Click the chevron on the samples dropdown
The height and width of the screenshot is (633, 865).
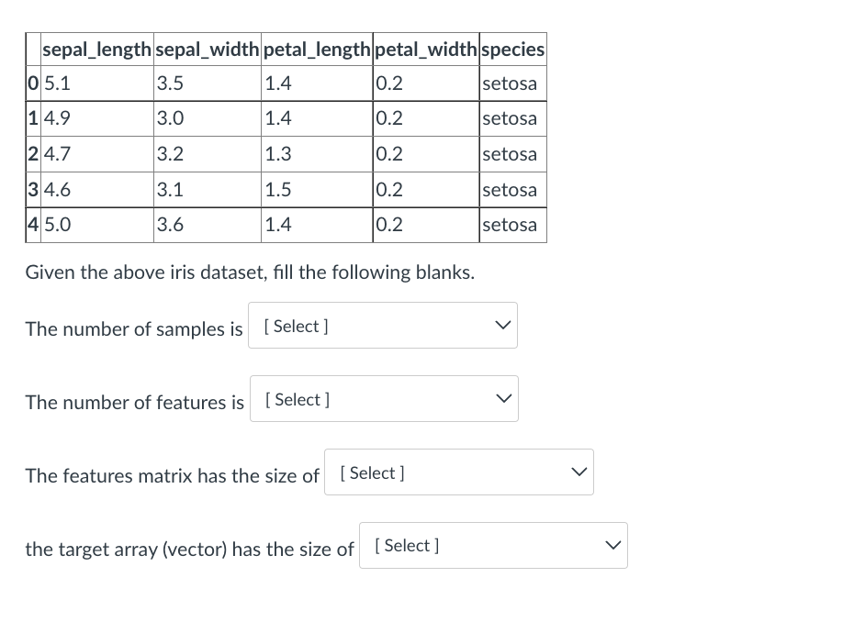[503, 324]
